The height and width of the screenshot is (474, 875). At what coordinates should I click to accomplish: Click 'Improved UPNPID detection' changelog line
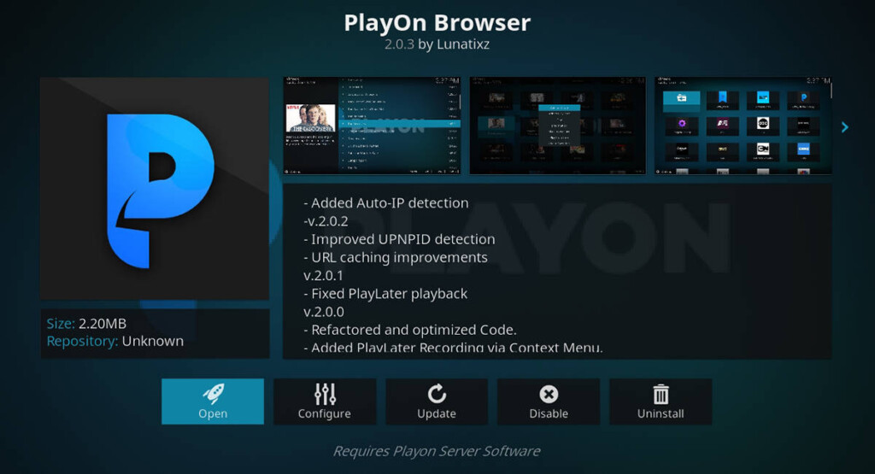click(x=400, y=239)
